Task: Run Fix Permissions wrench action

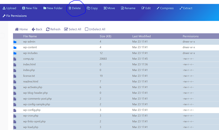Action: [15, 16]
